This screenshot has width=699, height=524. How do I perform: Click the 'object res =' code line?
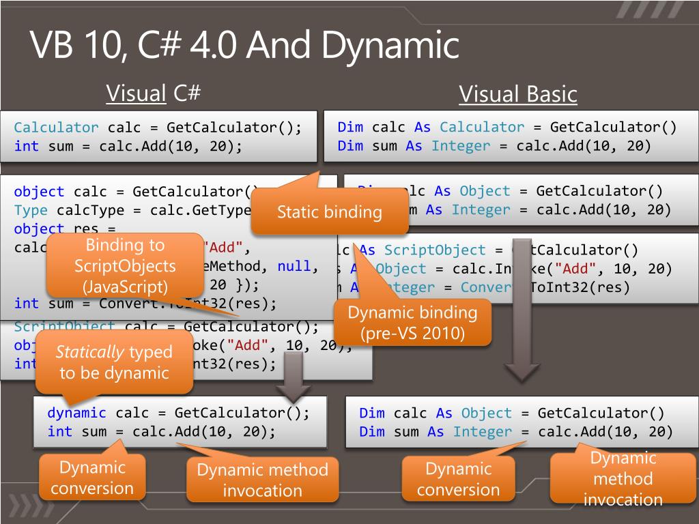coord(65,229)
